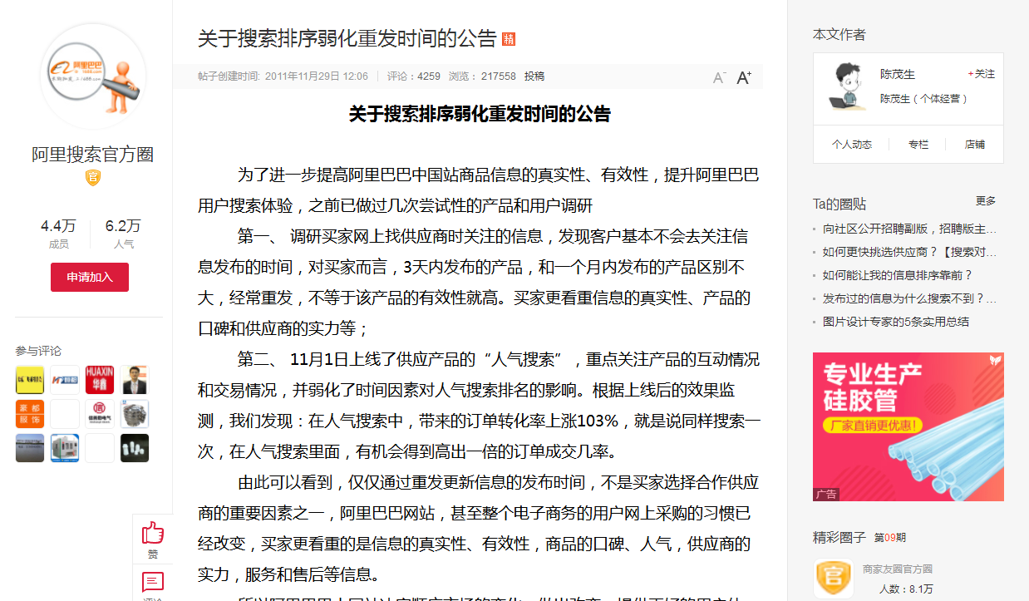Image resolution: width=1029 pixels, height=601 pixels.
Task: Click the orange 精 badge beside the title
Action: pyautogui.click(x=510, y=39)
